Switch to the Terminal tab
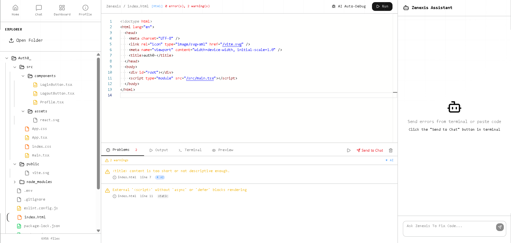The image size is (511, 243). click(x=190, y=150)
